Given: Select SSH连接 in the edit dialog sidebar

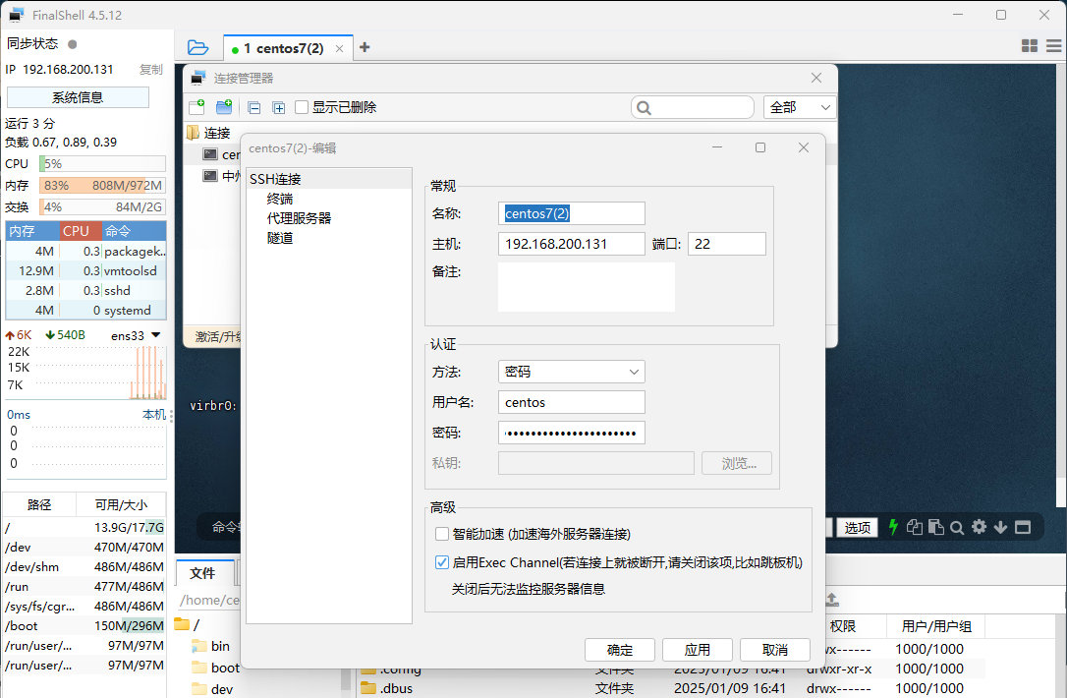Looking at the screenshot, I should [x=329, y=179].
